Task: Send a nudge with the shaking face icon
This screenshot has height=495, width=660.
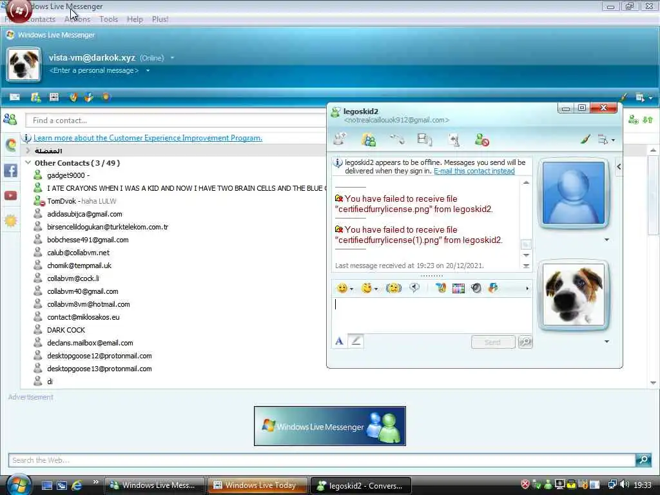Action: [x=394, y=288]
